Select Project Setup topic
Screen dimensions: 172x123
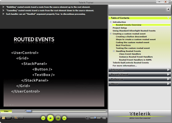tap(120, 28)
